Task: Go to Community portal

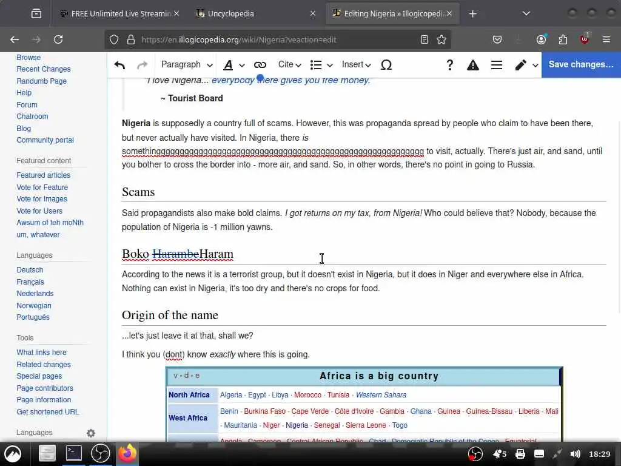Action: point(45,140)
